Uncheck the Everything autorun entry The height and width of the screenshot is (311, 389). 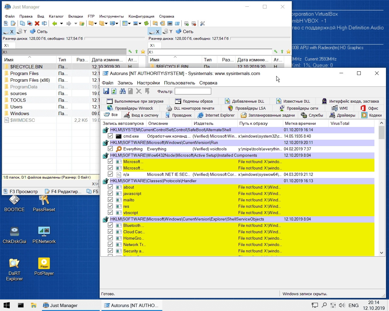point(110,149)
